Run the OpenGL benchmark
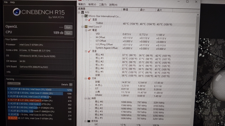225x126 pixels. (x=68, y=27)
